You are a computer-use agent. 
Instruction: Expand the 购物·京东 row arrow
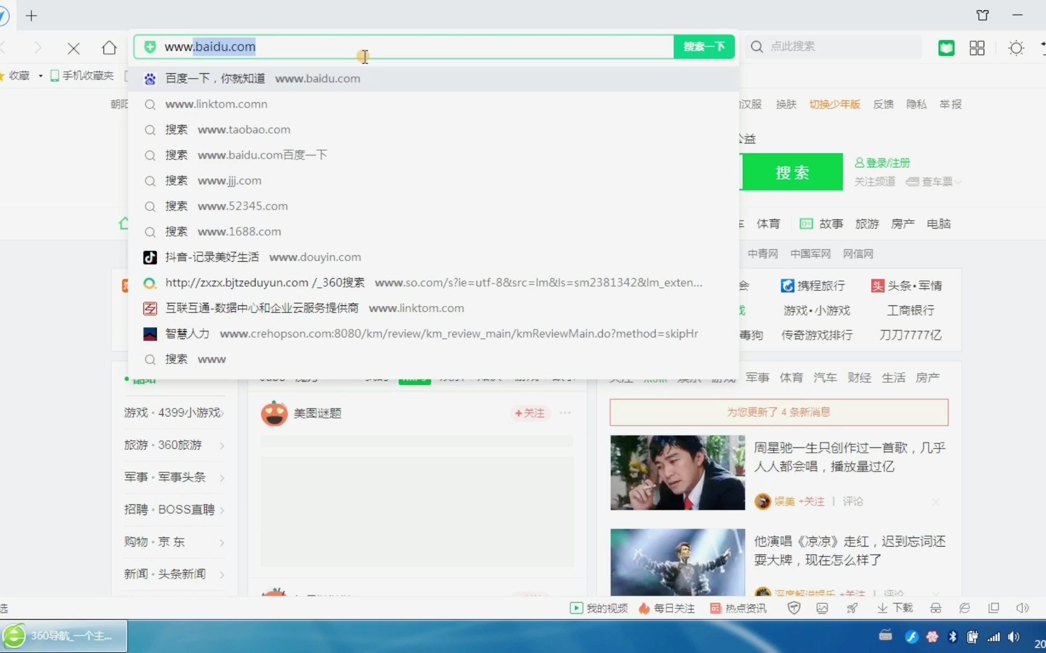pyautogui.click(x=222, y=542)
